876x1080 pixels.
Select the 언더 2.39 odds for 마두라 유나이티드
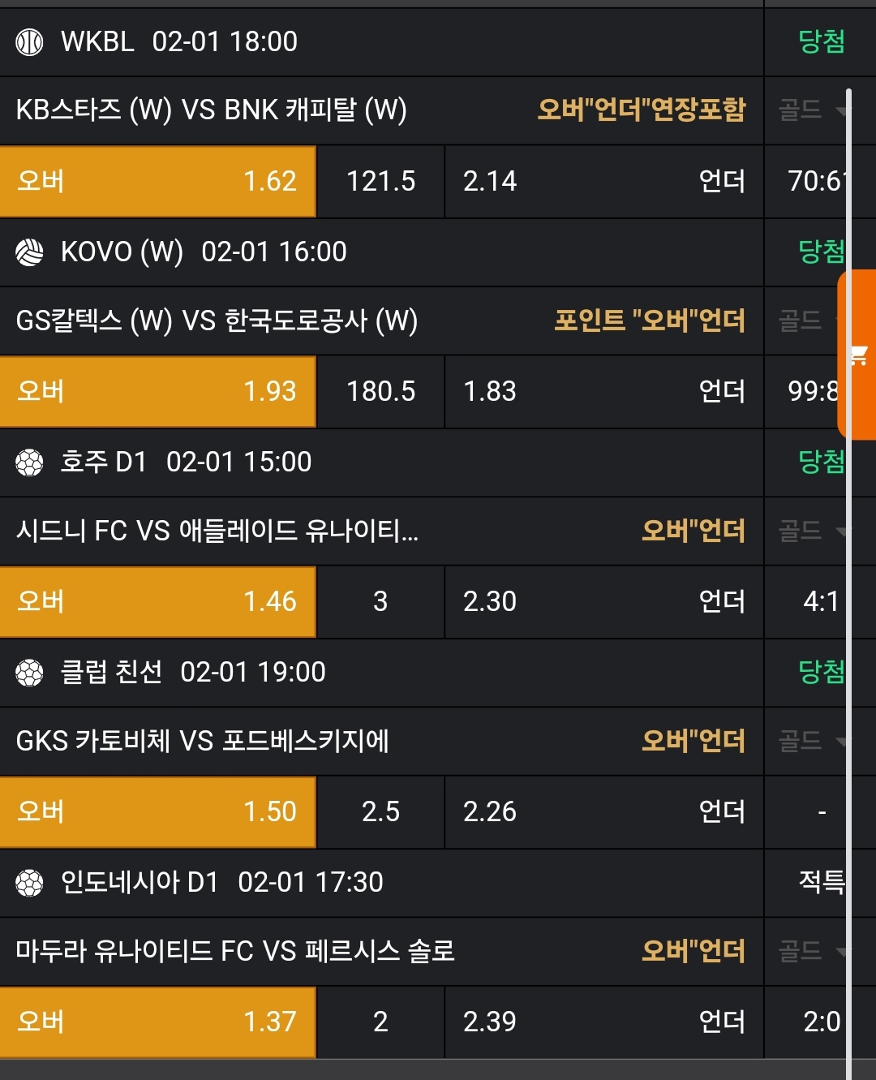(x=603, y=1022)
